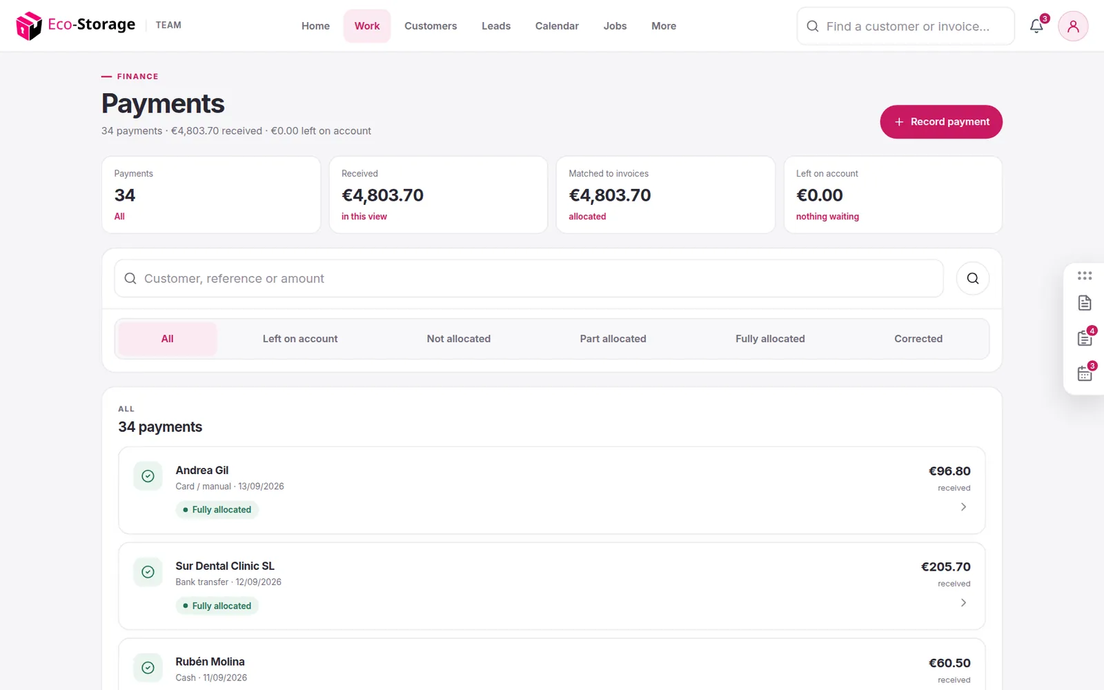The image size is (1104, 690).
Task: Open Andrea Gil payment name
Action: (x=202, y=471)
